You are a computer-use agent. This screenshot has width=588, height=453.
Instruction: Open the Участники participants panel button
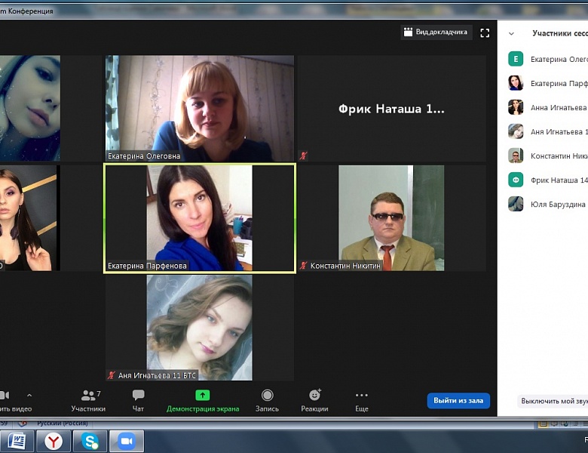coord(88,401)
